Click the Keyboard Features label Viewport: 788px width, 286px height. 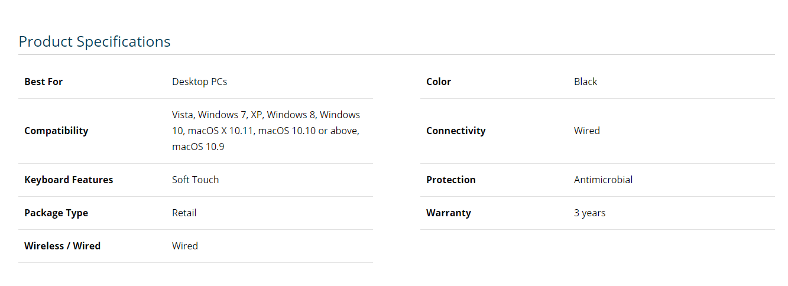(69, 180)
